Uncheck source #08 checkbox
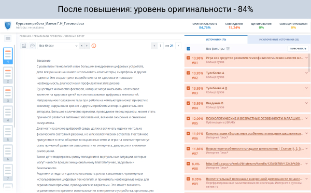 tap(188, 163)
